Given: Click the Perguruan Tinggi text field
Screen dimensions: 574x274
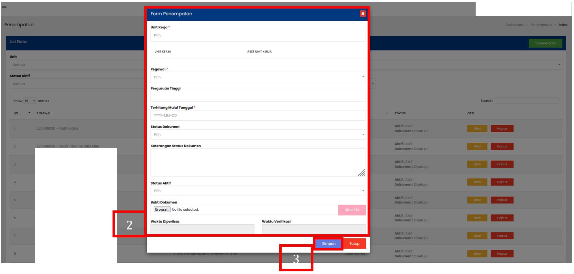Looking at the screenshot, I should 258,96.
